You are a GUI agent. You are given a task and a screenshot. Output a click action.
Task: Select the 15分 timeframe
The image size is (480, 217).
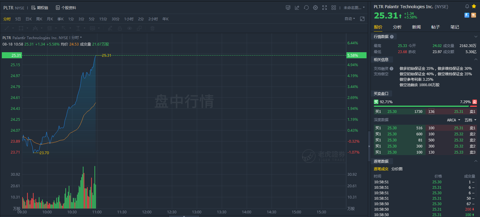pyautogui.click(x=103, y=19)
